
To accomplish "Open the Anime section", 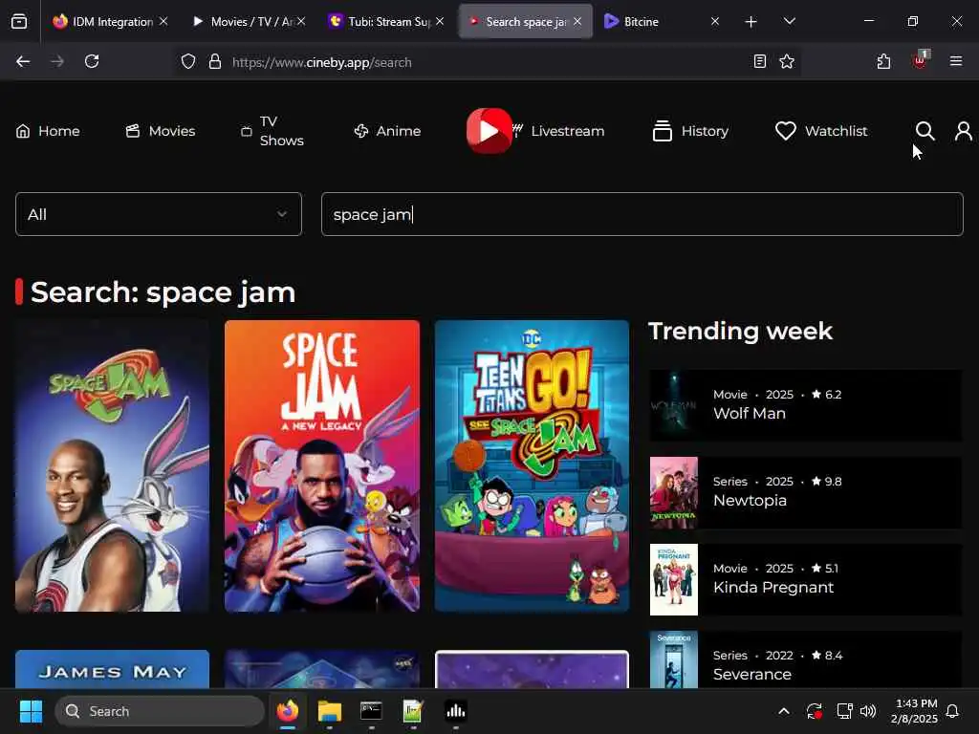I will click(x=388, y=131).
